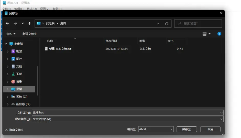The width and height of the screenshot is (241, 138).
Task: Click the Notepad icon in 另存为 title
Action: (x=6, y=13)
